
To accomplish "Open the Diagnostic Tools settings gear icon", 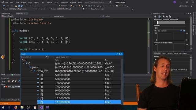I will pyautogui.click(x=155, y=16).
